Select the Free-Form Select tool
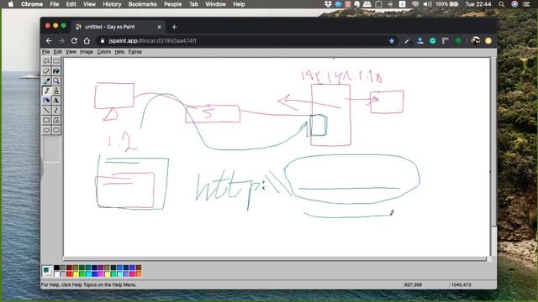 pos(46,61)
